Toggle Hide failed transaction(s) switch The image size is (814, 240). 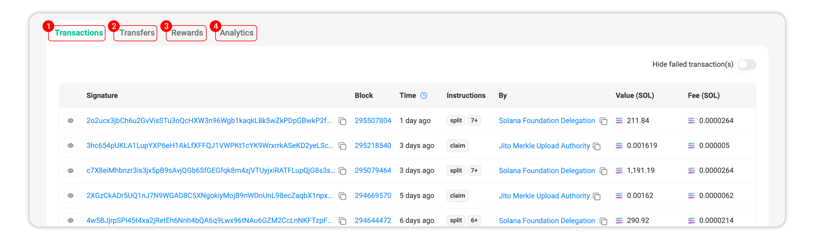(747, 64)
